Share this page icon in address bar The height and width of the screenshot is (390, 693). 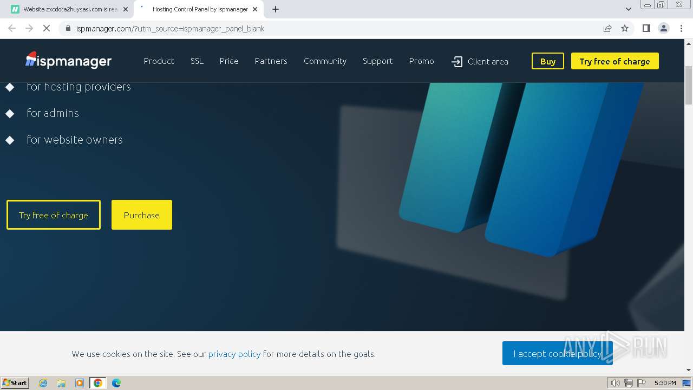607,28
